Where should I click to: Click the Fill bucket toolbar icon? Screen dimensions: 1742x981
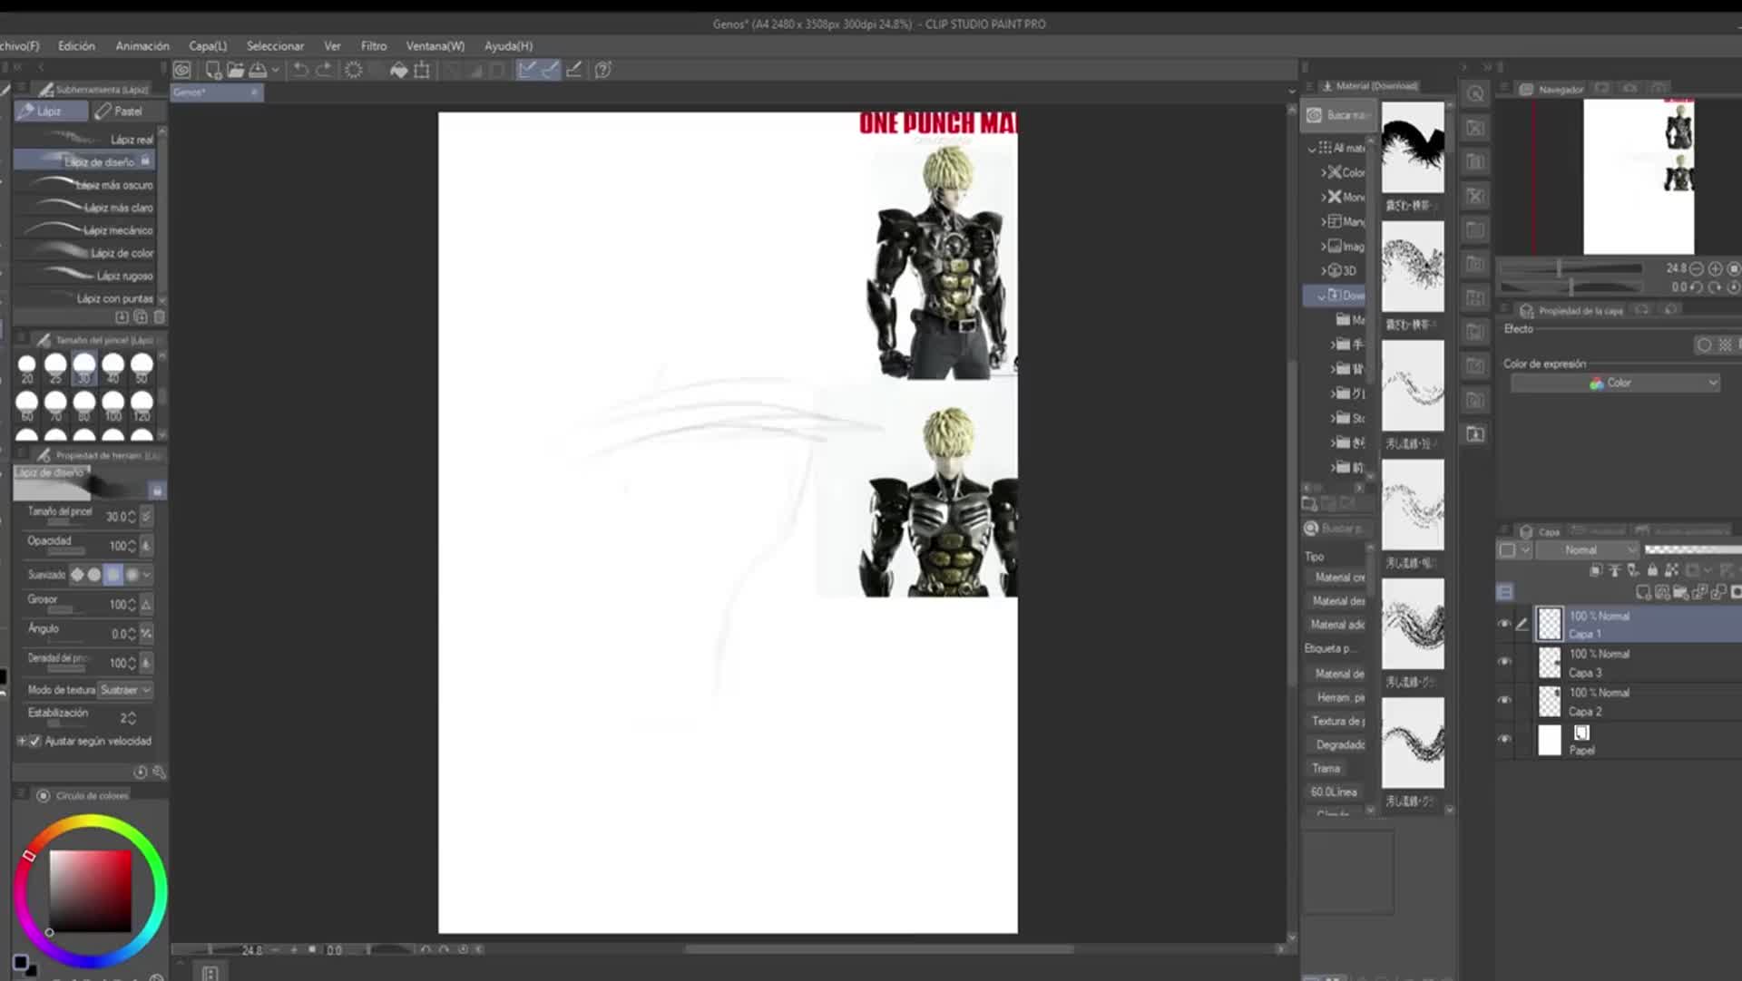(398, 70)
